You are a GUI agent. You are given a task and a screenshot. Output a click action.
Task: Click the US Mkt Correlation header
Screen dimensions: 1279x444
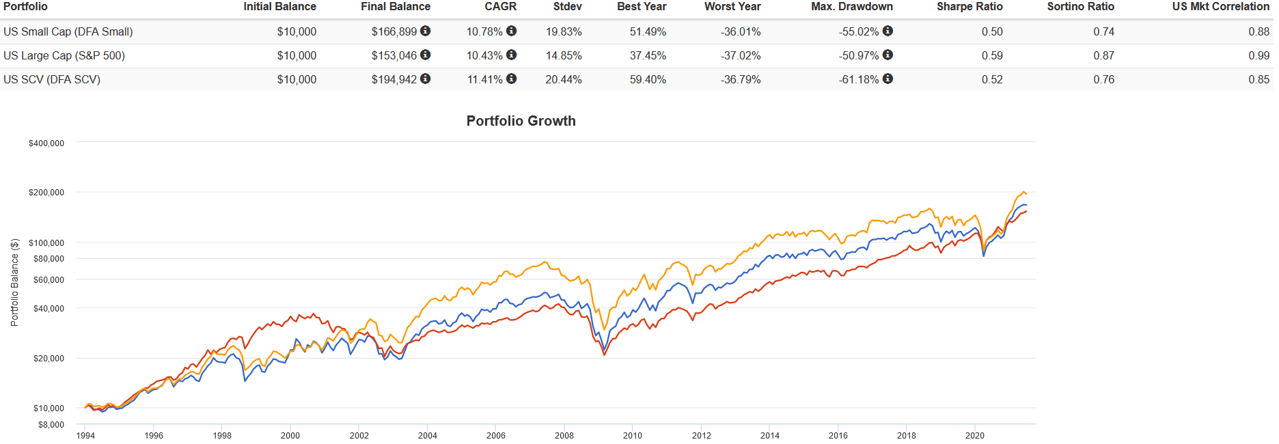pos(1220,7)
